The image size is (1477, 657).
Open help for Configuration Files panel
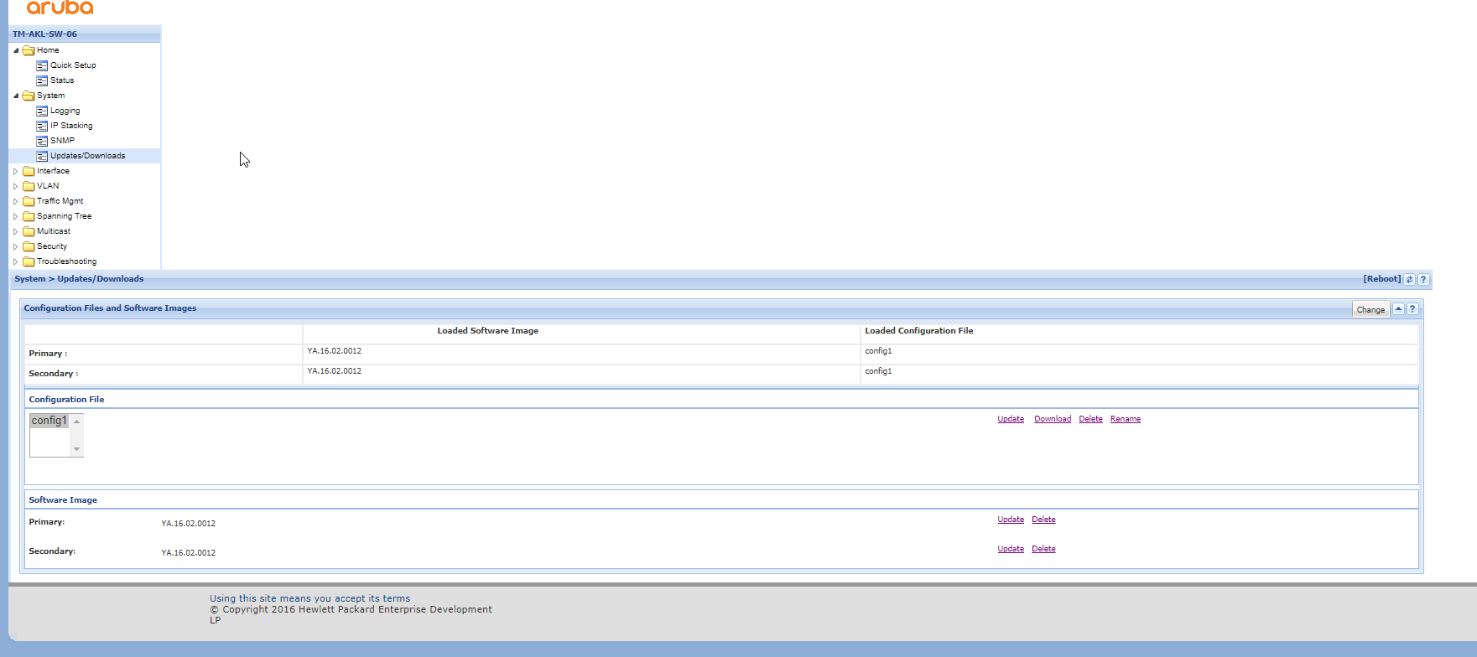click(1412, 309)
